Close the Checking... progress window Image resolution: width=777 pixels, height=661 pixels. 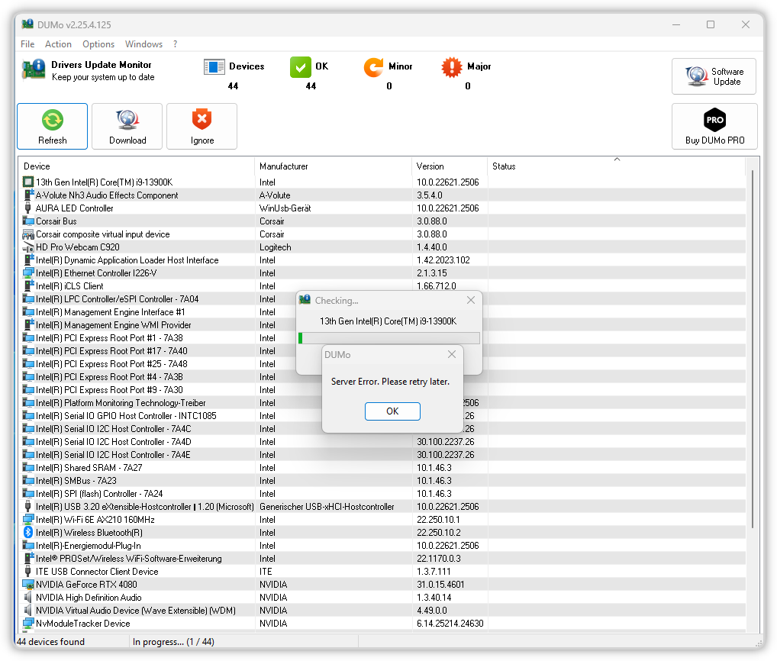471,300
